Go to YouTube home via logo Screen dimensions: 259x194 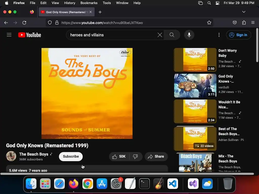(x=30, y=35)
